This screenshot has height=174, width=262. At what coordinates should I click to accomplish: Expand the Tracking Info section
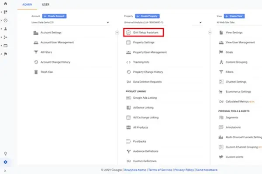click(141, 62)
